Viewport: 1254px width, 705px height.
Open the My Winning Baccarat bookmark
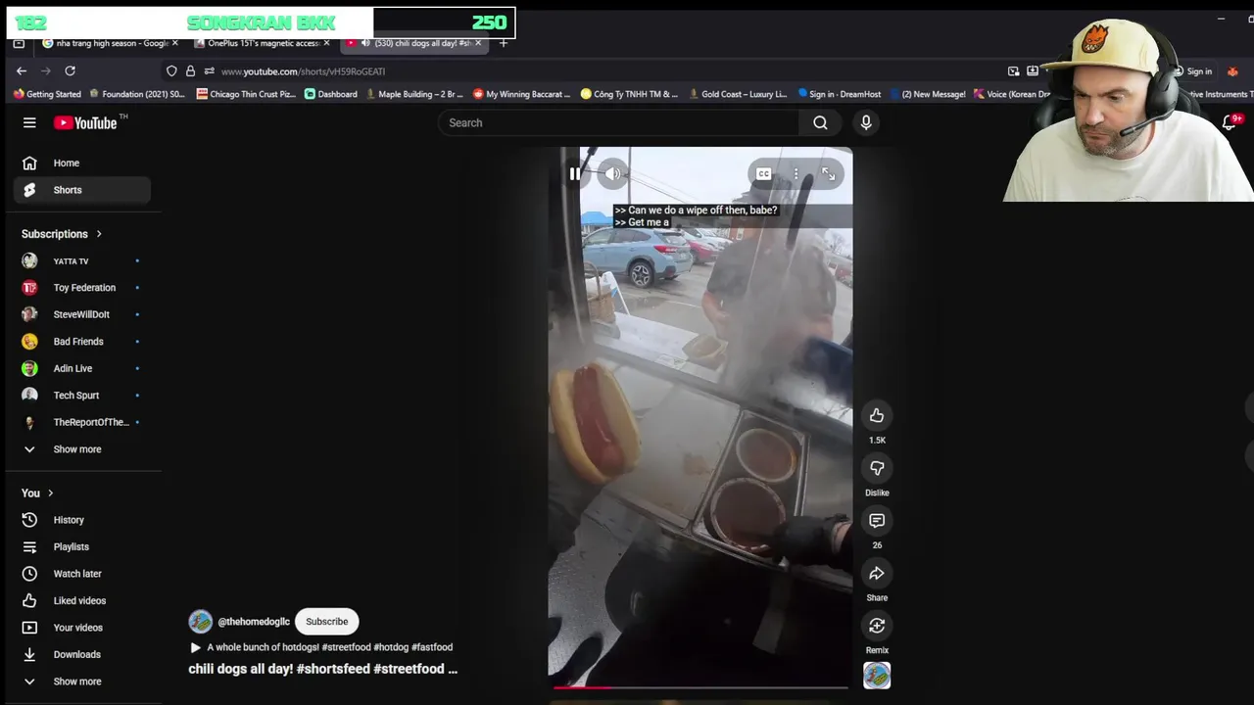pos(521,94)
